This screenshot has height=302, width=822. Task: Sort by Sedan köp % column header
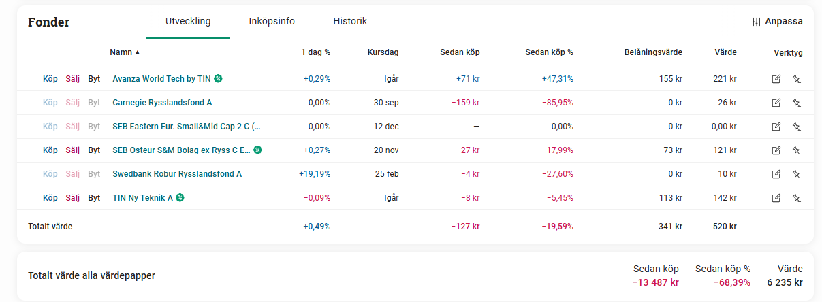(x=549, y=52)
